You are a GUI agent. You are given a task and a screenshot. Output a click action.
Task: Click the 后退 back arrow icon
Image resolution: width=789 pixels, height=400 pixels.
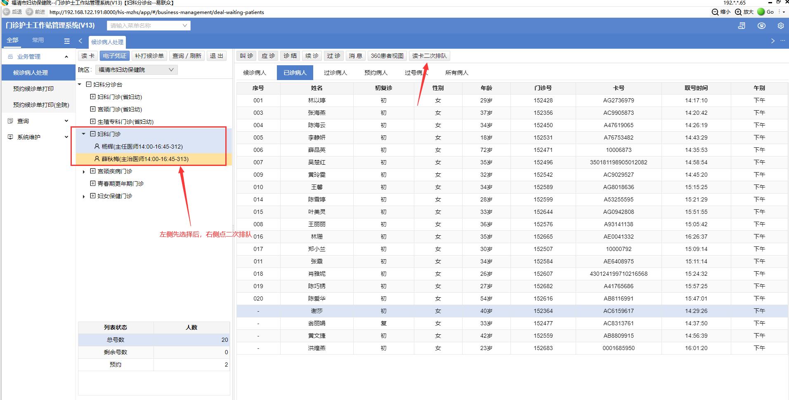[7, 12]
